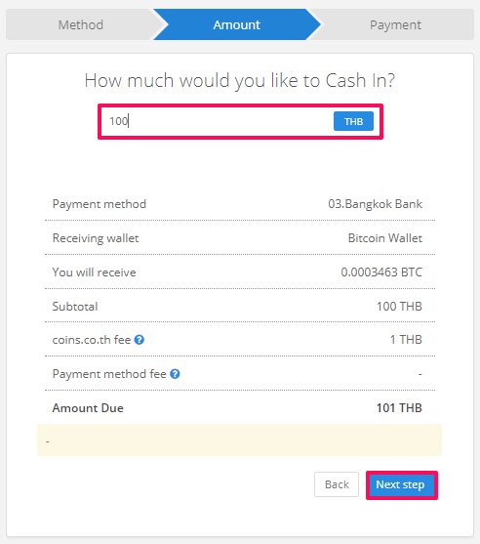Select the 03.Bangkok Bank value
The width and height of the screenshot is (480, 544).
click(375, 204)
